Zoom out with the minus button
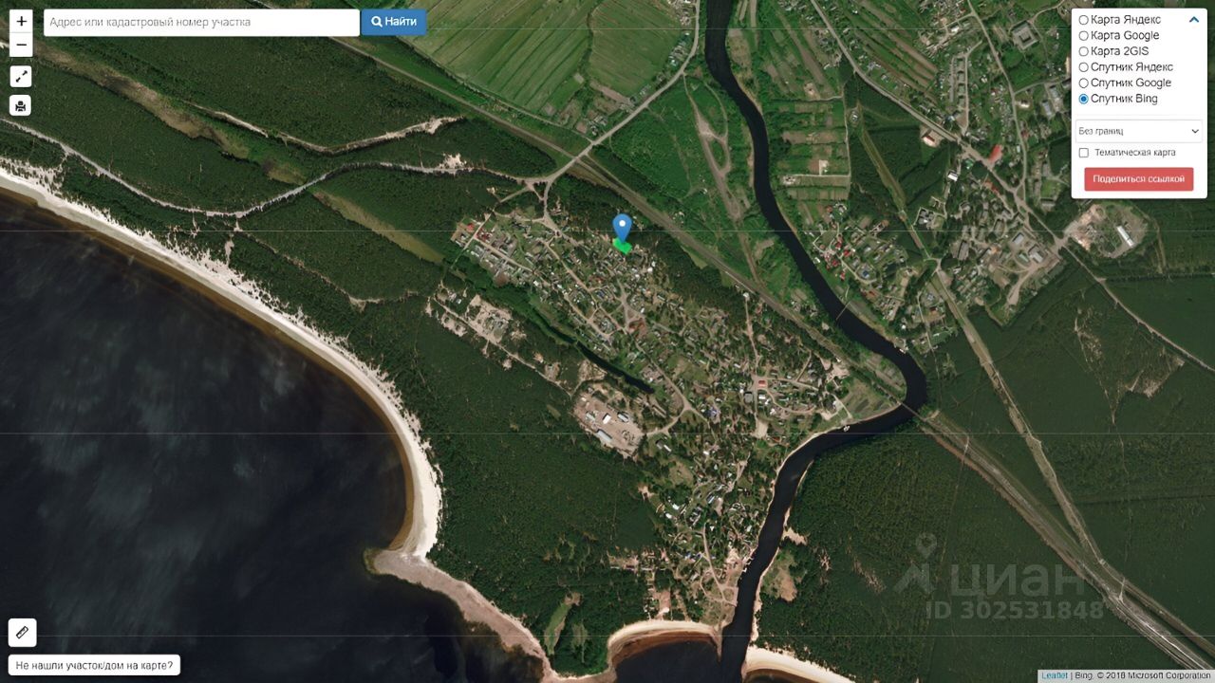 21,46
